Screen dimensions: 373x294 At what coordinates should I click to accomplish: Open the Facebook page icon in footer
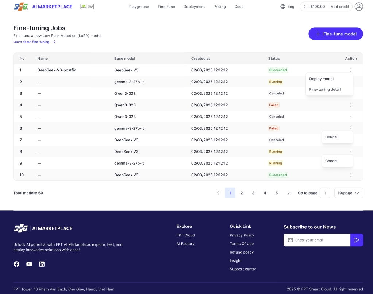click(16, 264)
